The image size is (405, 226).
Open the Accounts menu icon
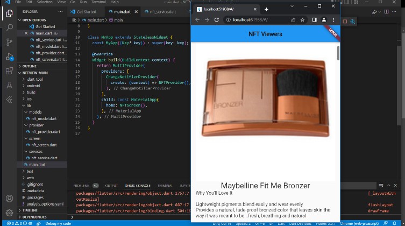pos(9,199)
